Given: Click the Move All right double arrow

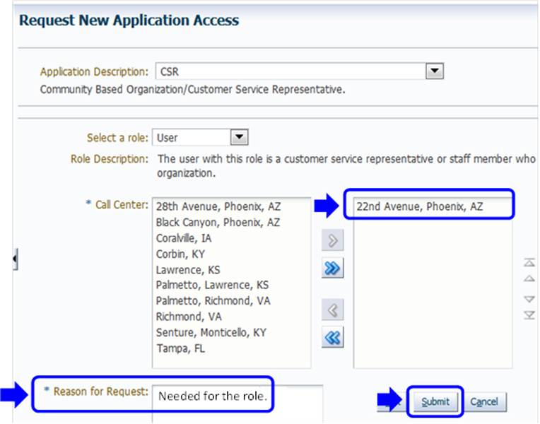Looking at the screenshot, I should pyautogui.click(x=332, y=269).
